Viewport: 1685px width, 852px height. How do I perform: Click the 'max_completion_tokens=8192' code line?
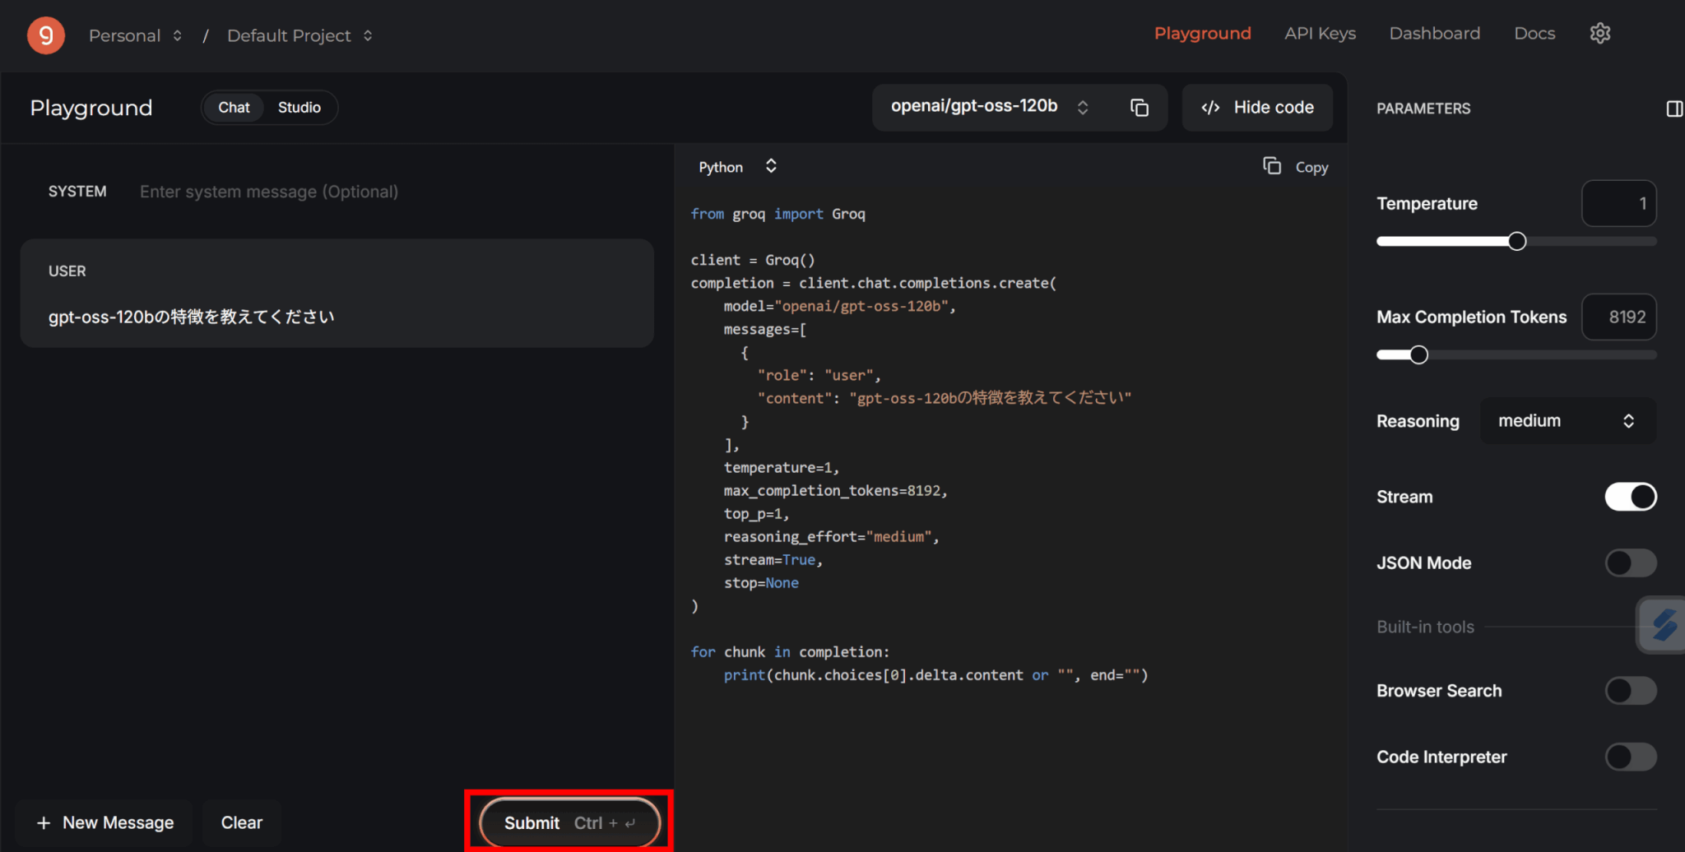[x=835, y=490]
